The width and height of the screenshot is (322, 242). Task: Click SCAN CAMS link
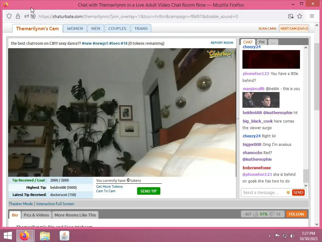(267, 28)
